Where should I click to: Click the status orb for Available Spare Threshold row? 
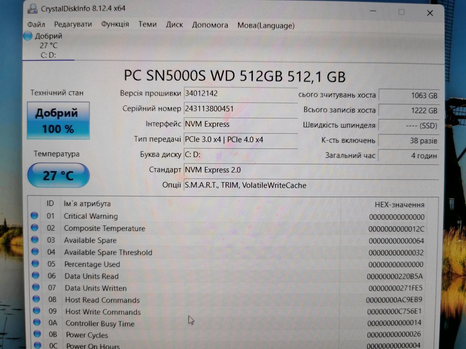(35, 252)
